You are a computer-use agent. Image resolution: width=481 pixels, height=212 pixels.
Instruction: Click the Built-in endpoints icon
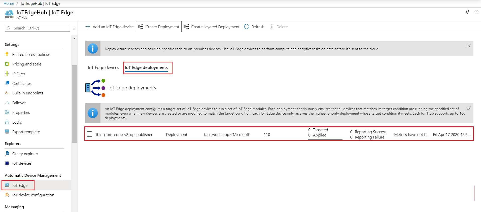[7, 93]
